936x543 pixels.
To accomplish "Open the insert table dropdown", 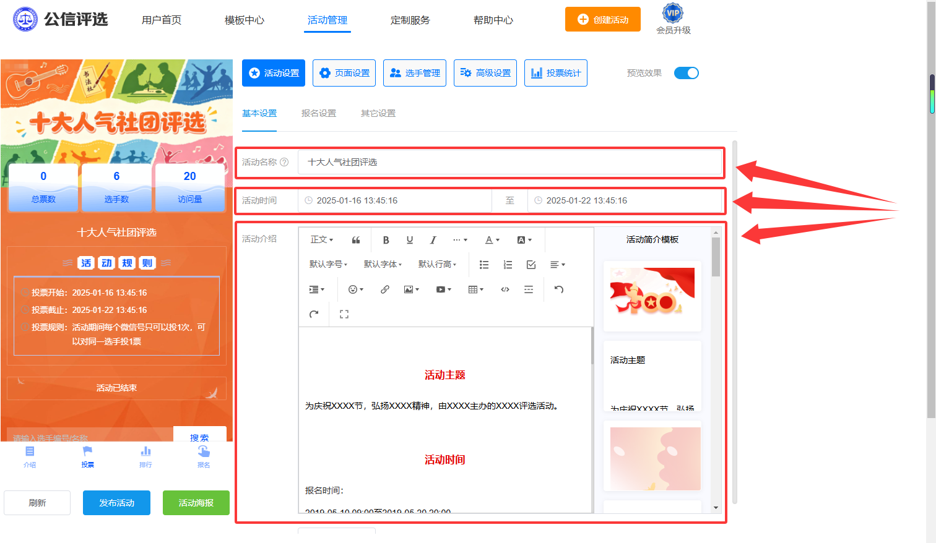I will click(475, 289).
